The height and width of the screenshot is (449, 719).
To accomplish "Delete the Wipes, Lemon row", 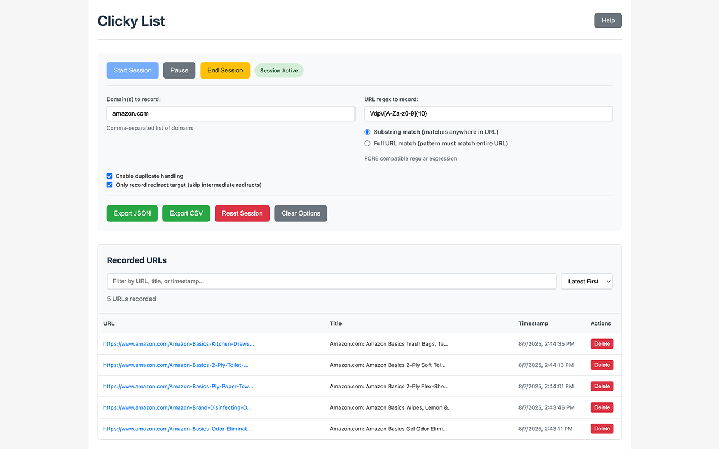I will pyautogui.click(x=602, y=408).
